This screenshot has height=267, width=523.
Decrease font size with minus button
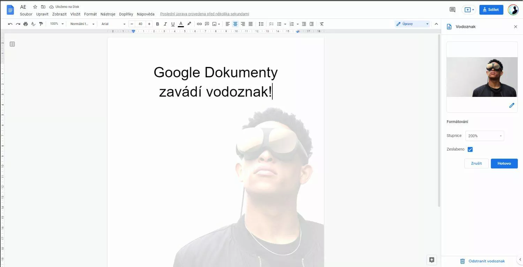click(x=132, y=24)
